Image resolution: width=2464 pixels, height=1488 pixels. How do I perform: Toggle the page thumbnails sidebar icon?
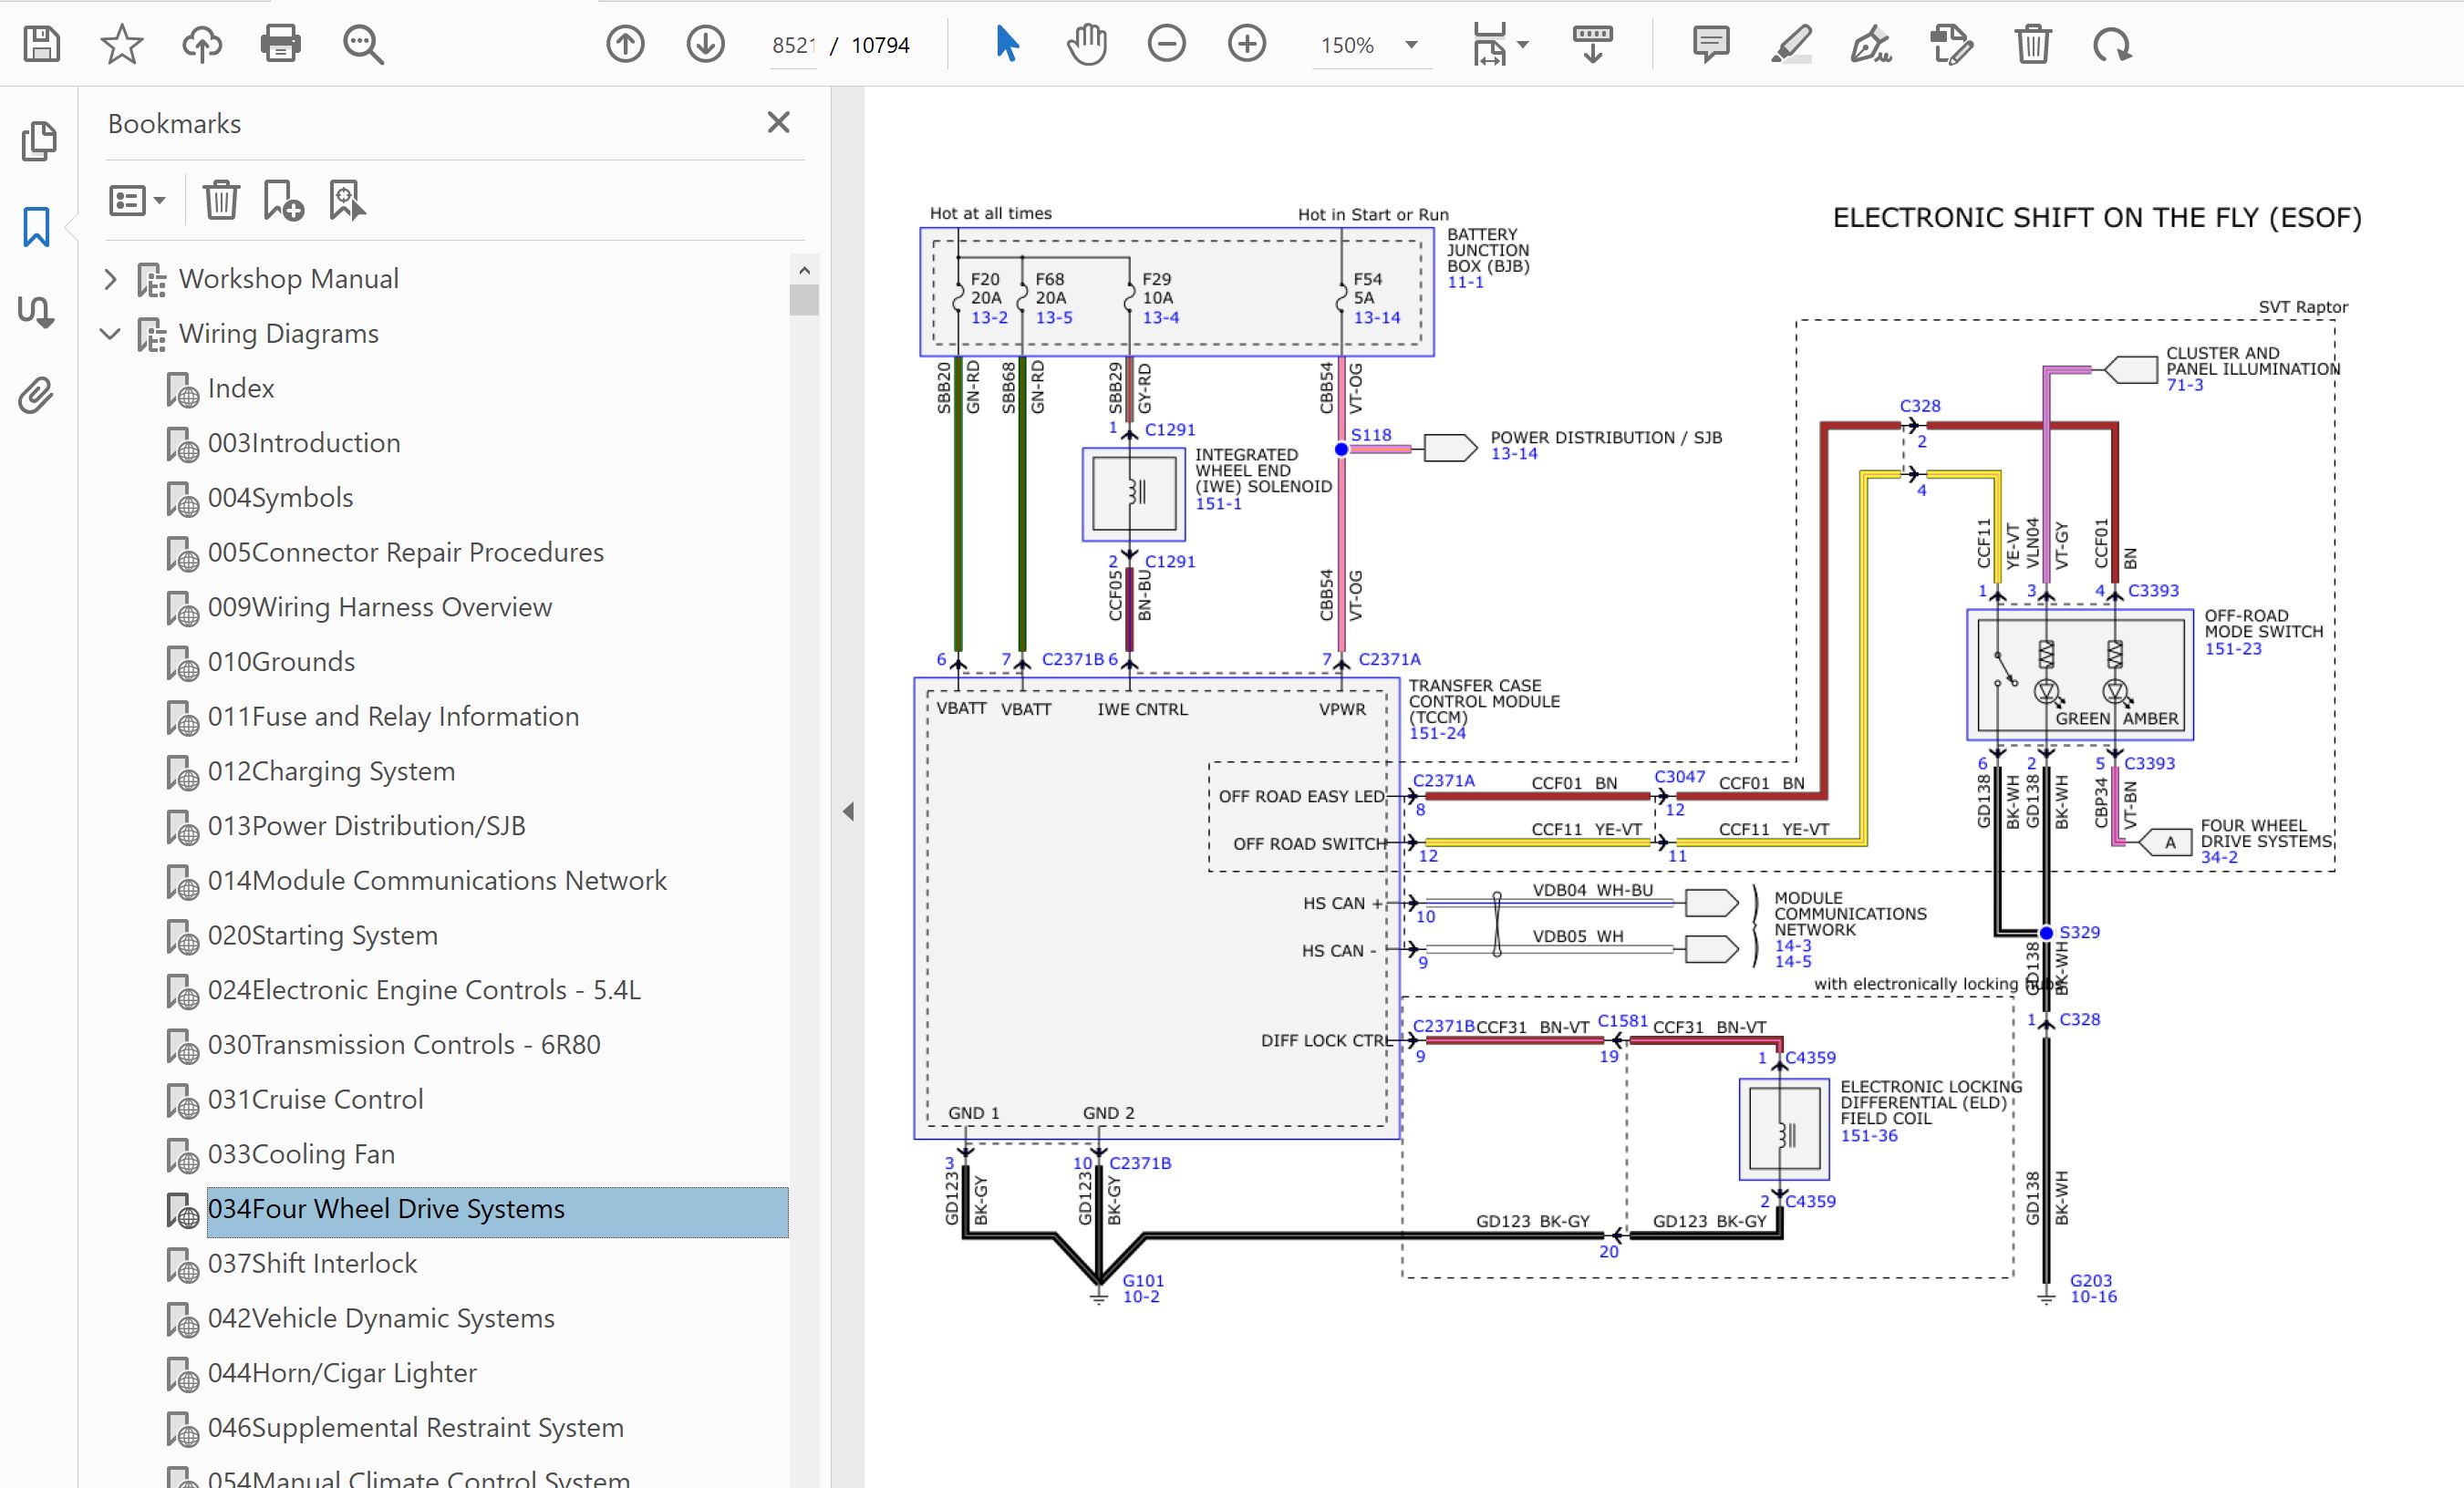click(x=37, y=141)
